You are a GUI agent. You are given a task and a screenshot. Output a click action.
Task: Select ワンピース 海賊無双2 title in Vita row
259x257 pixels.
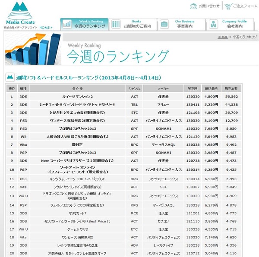77,237
